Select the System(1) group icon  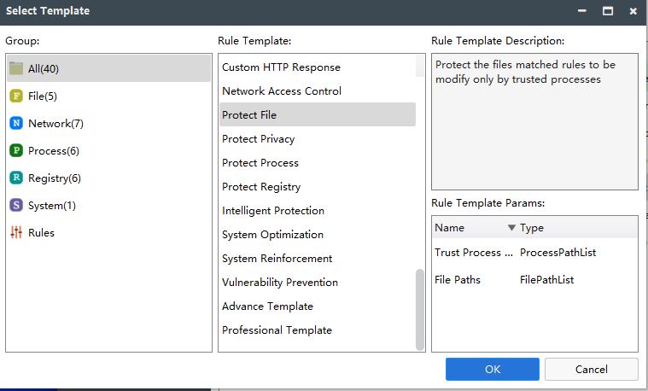16,206
